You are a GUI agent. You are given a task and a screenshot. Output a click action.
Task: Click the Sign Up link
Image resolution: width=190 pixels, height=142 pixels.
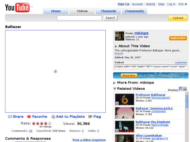click(x=123, y=4)
